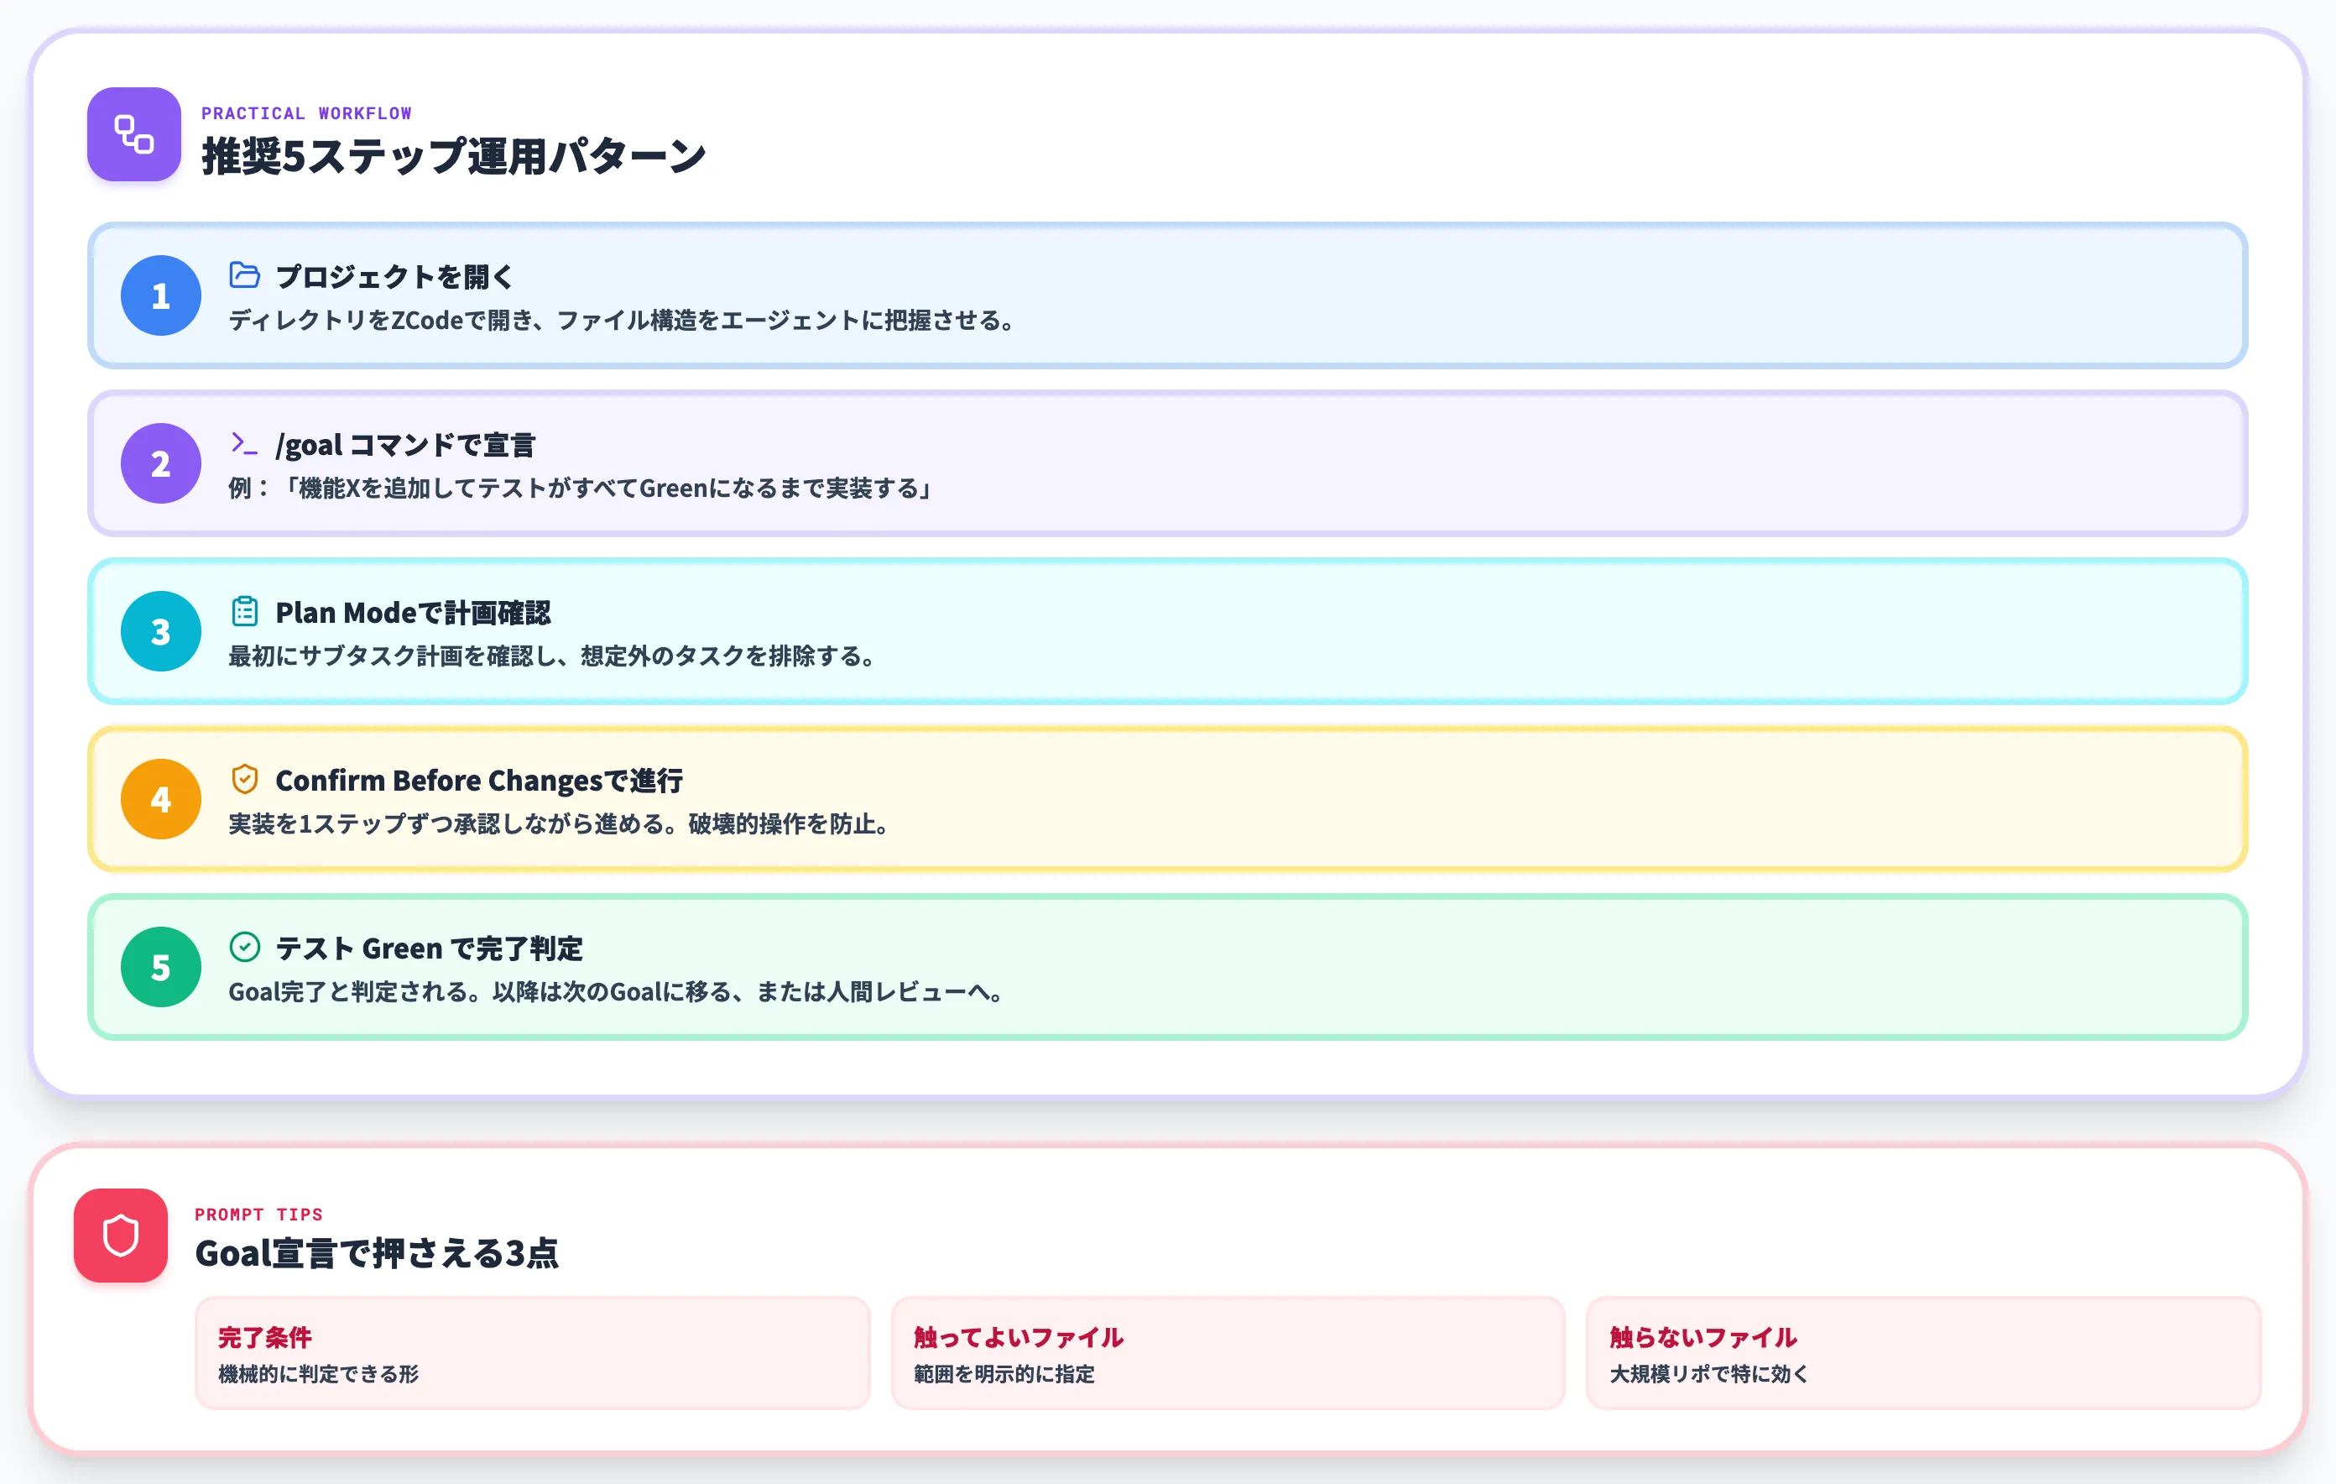2336x1484 pixels.
Task: Click the text 範囲を明示的に指定
Action: pyautogui.click(x=1004, y=1373)
